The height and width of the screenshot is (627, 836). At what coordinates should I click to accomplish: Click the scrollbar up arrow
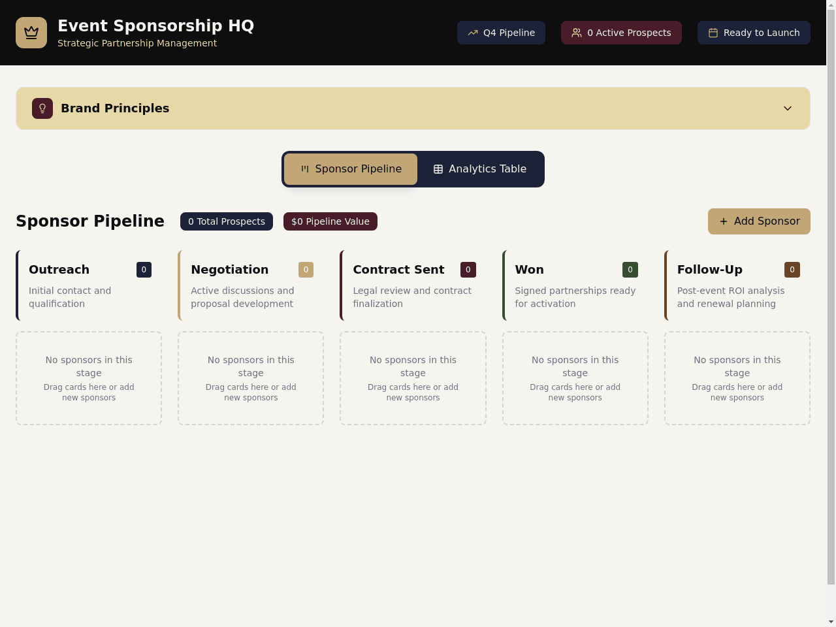(831, 5)
